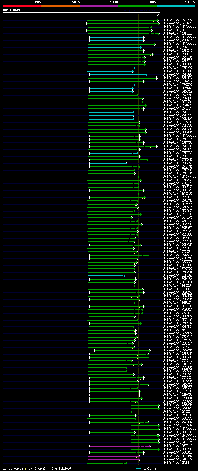Click the cyan alignment bar for UniRef100_A5BAT1

pyautogui.click(x=117, y=41)
